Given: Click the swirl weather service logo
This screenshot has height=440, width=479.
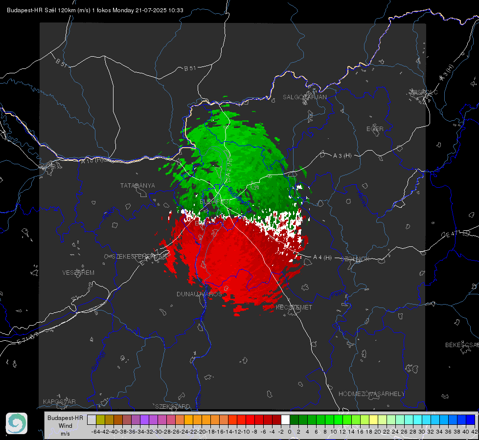Looking at the screenshot, I should (17, 423).
